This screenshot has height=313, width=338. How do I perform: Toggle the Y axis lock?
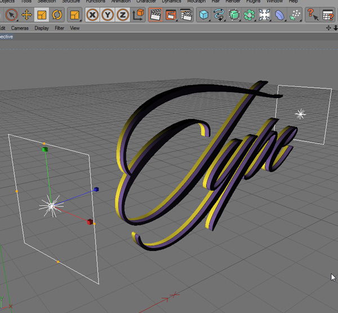tap(108, 15)
